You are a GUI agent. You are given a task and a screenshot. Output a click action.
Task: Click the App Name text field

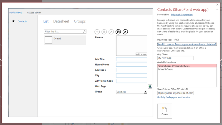pyautogui.click(x=175, y=58)
